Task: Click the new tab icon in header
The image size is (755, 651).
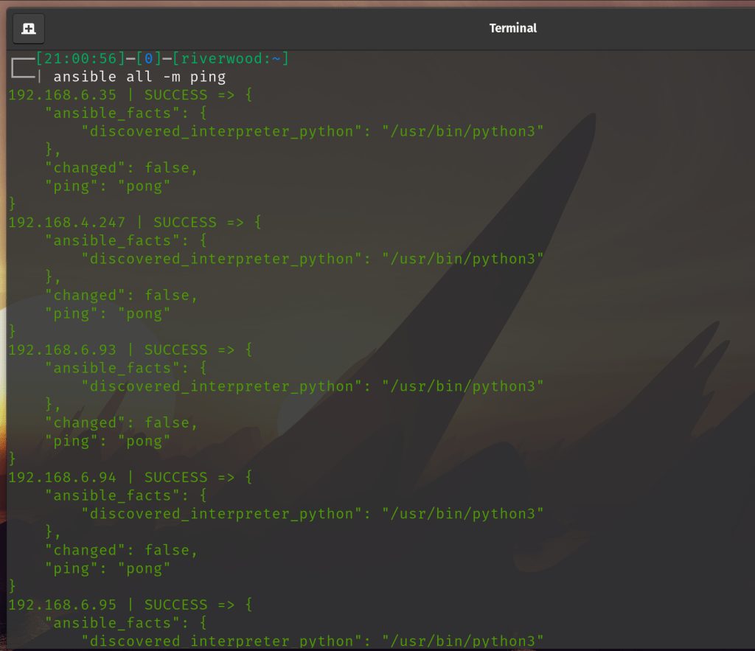Action: 29,29
